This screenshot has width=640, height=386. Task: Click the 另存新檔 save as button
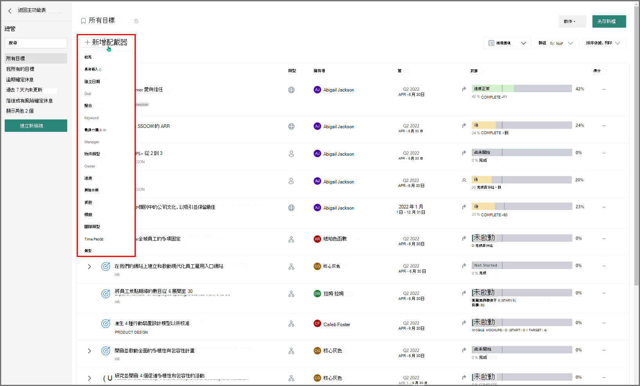(609, 22)
